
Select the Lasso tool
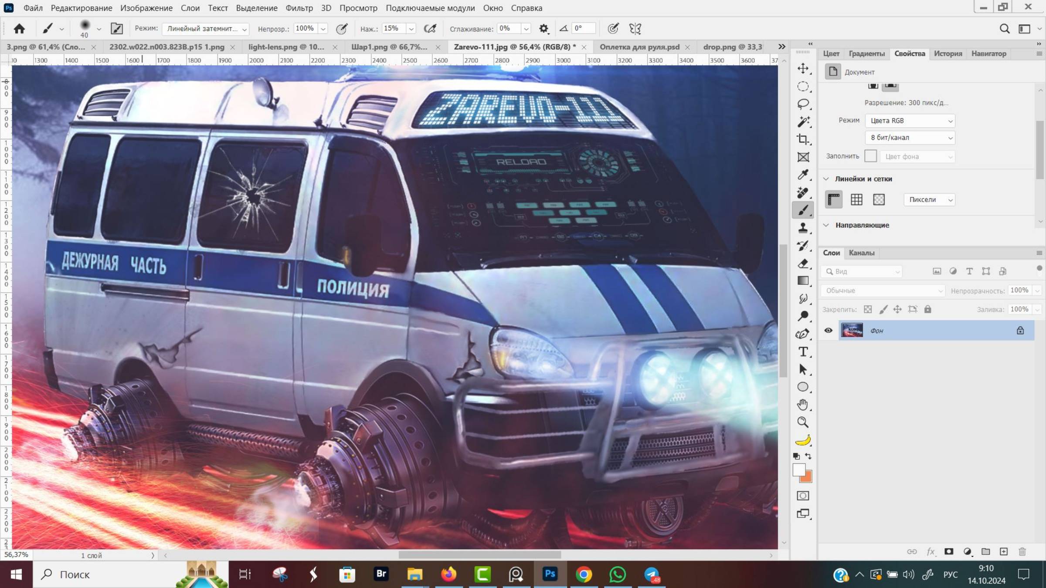pyautogui.click(x=803, y=104)
